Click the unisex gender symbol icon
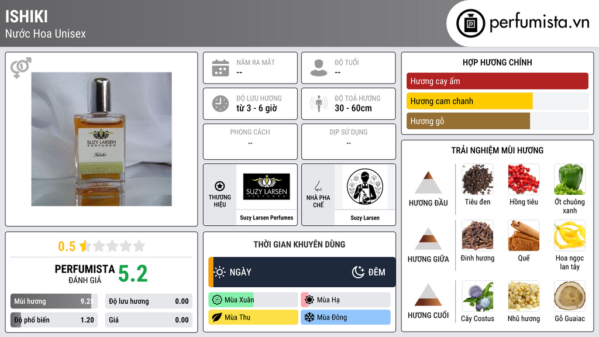The image size is (599, 337). (x=20, y=68)
